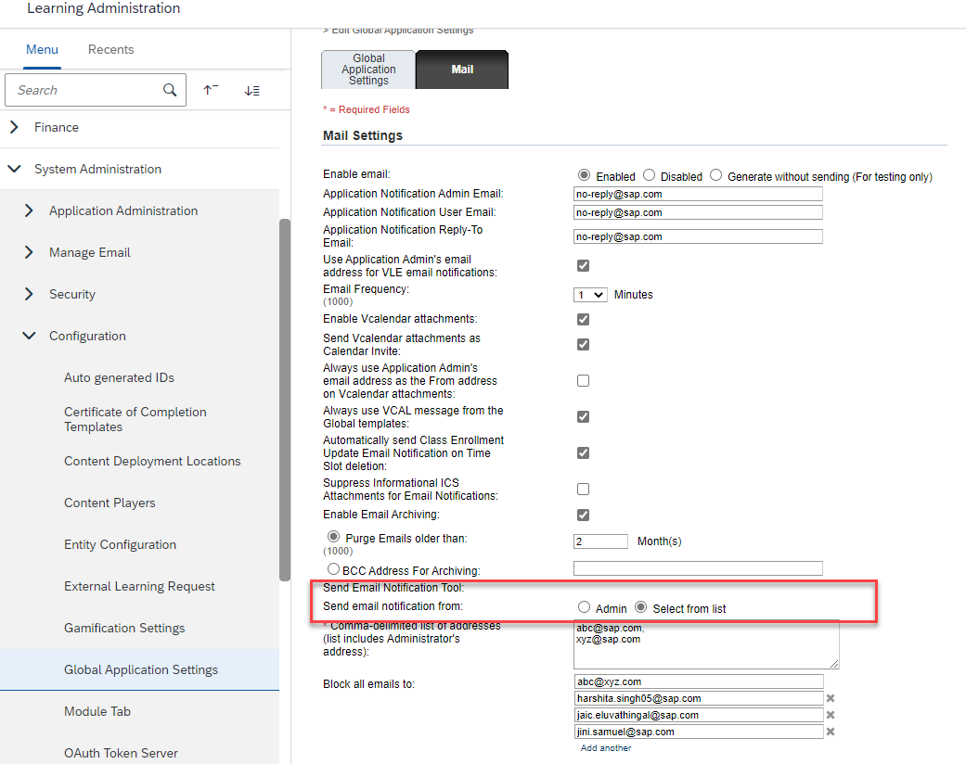Click the Block all emails to input field
Screen dimensions: 966x764
coord(698,681)
